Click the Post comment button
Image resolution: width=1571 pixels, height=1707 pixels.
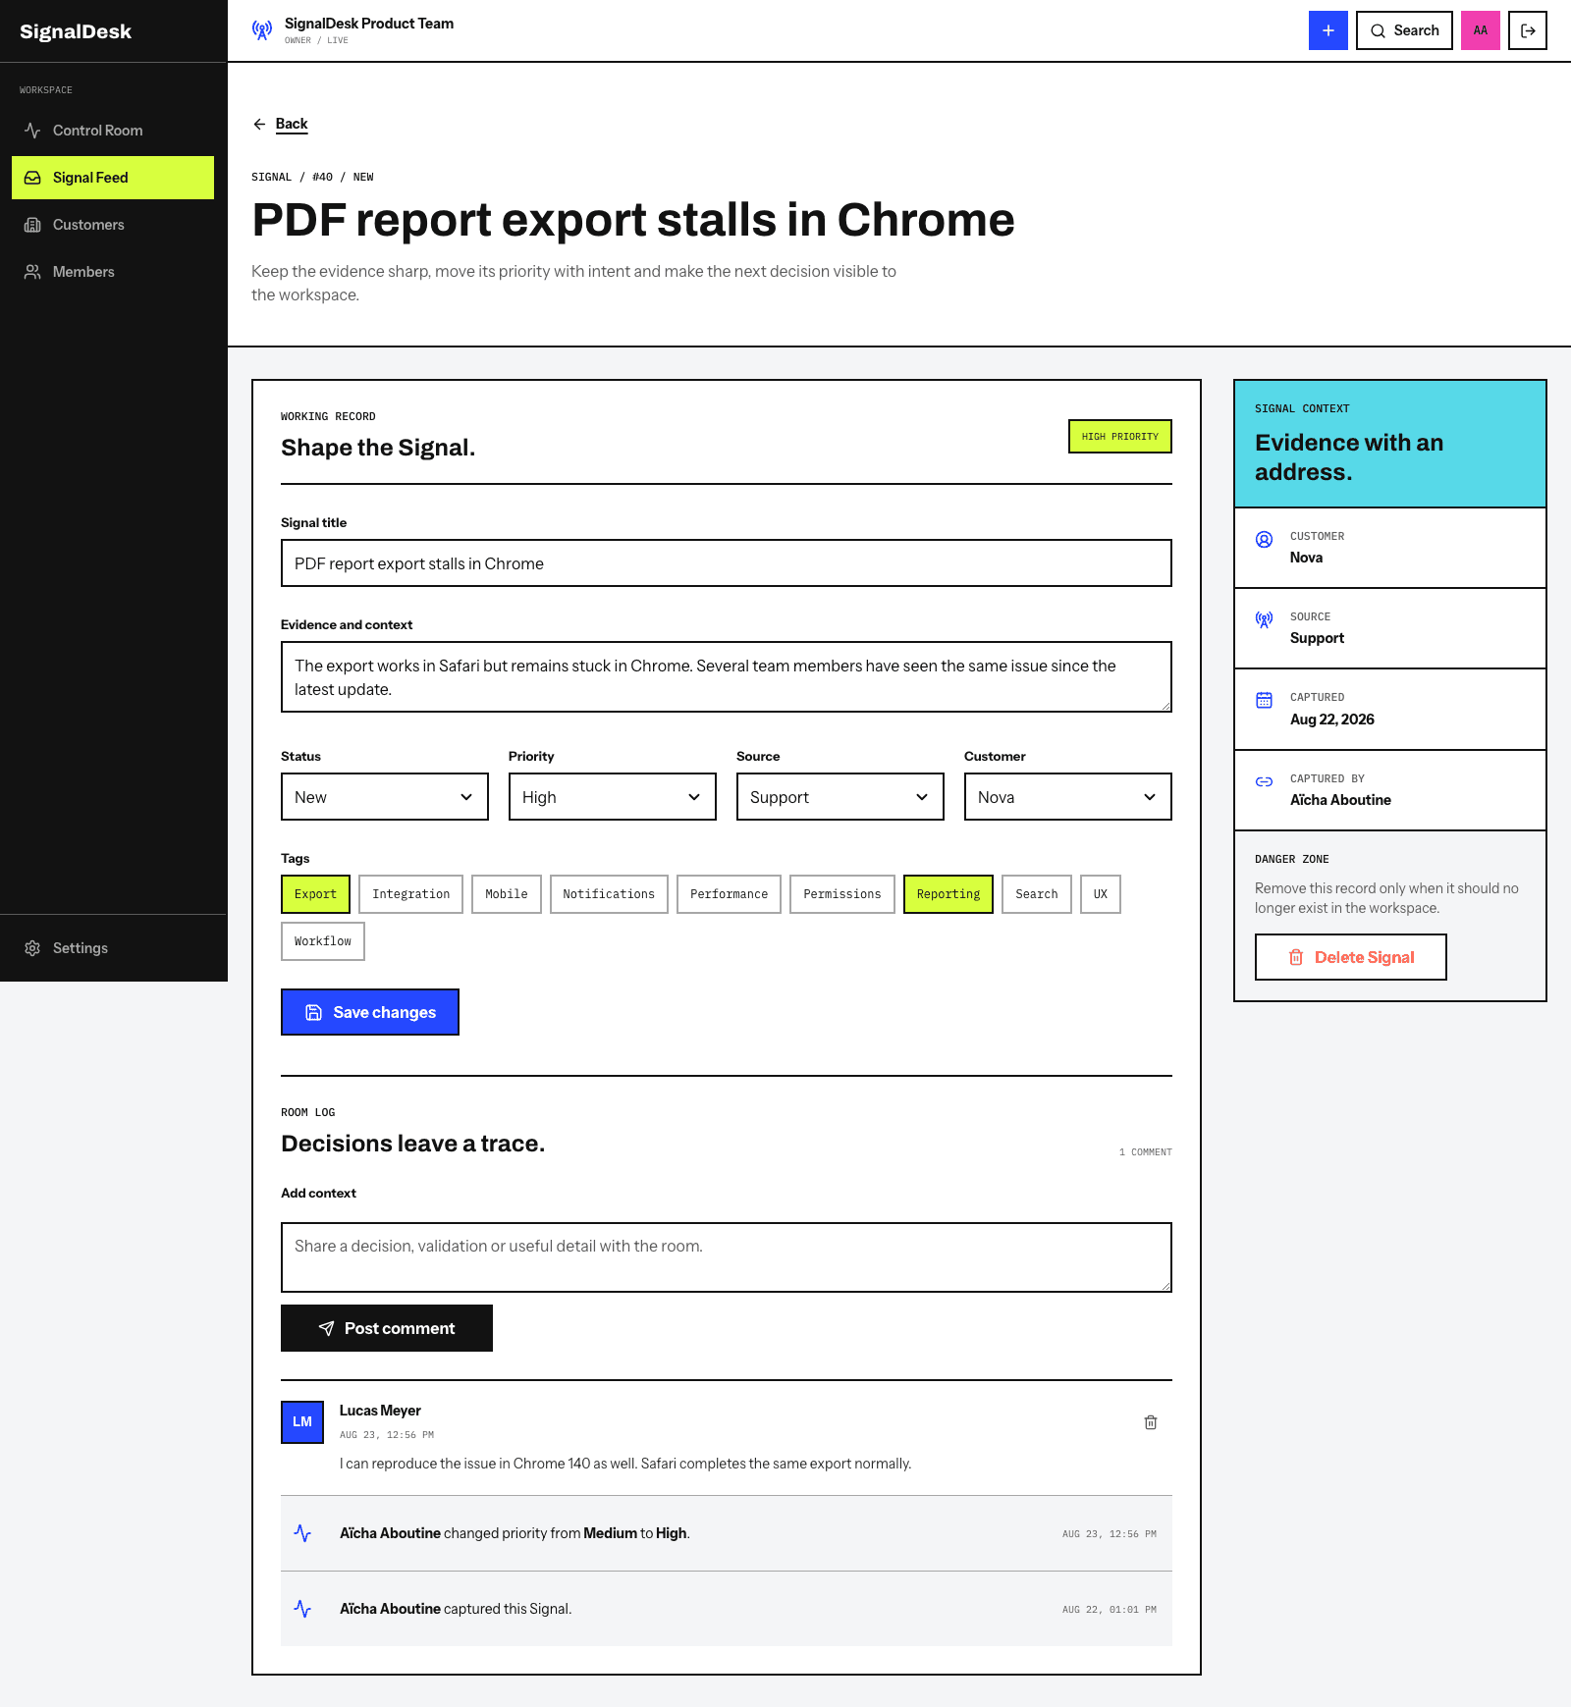click(387, 1328)
